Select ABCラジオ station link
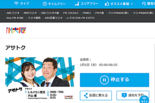The width and height of the screenshot is (155, 103). pos(13,13)
